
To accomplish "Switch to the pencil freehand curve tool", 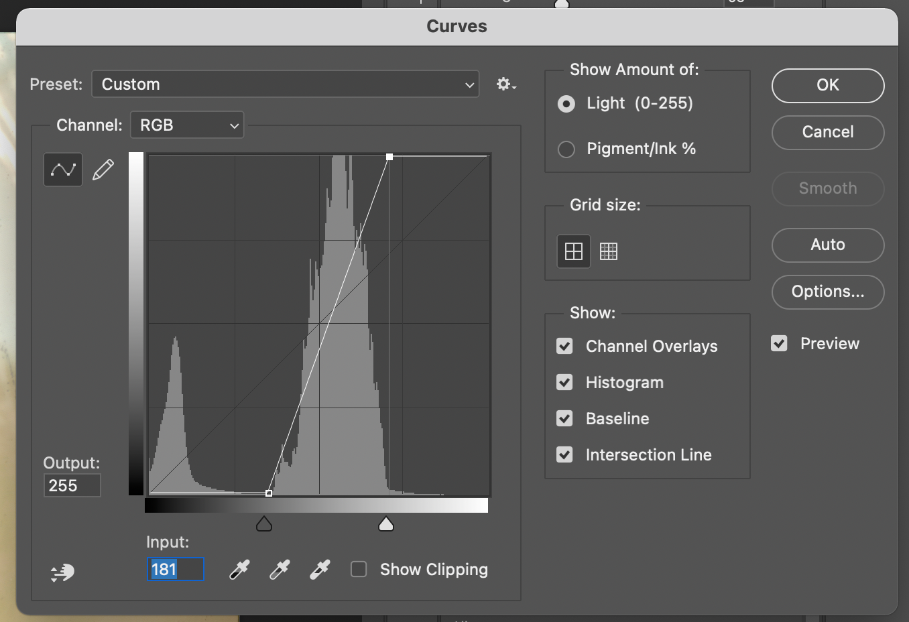I will pyautogui.click(x=103, y=169).
